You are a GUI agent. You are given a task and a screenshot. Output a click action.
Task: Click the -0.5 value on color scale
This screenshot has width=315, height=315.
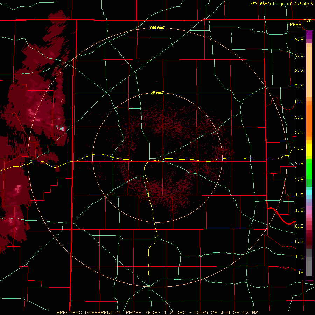[298, 241]
